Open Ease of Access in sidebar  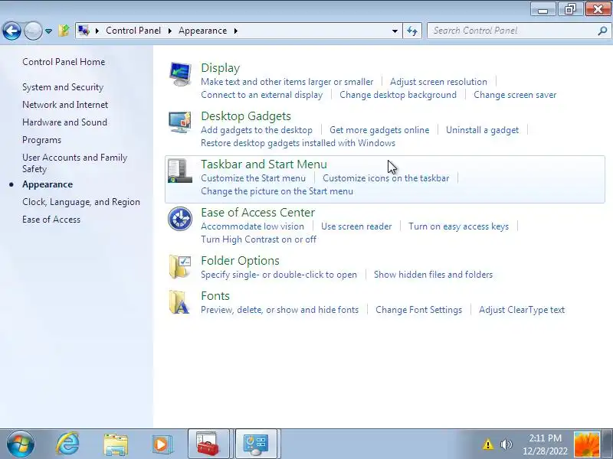(51, 220)
